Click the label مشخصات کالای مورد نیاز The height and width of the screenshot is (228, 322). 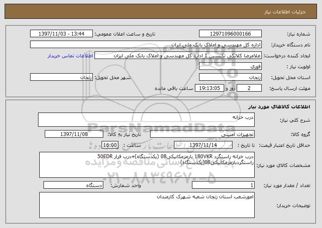click(x=284, y=165)
